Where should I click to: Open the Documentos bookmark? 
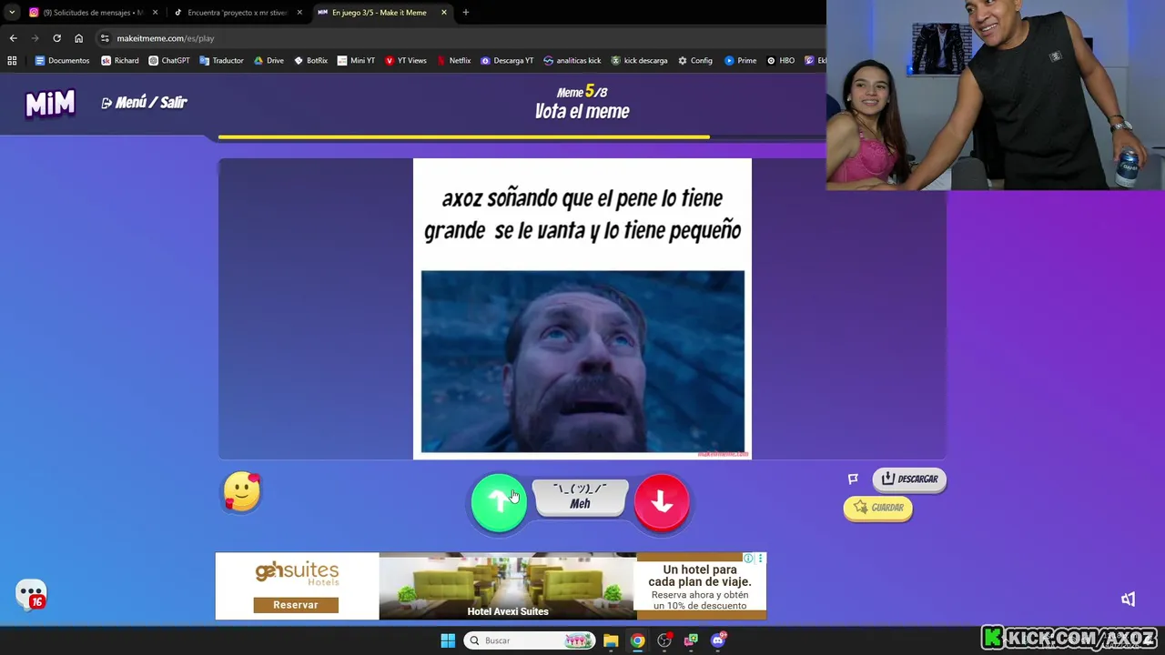click(x=62, y=61)
